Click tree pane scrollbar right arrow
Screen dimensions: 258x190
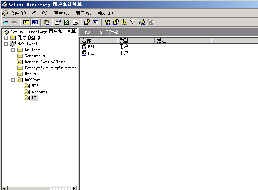(74, 188)
